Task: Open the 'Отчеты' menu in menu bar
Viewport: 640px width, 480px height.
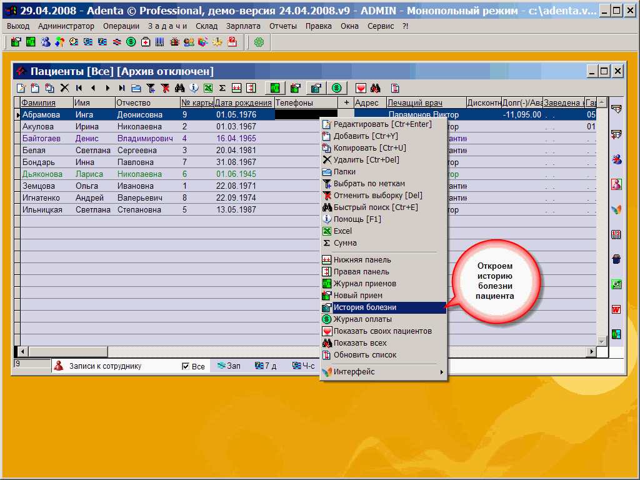Action: [283, 26]
